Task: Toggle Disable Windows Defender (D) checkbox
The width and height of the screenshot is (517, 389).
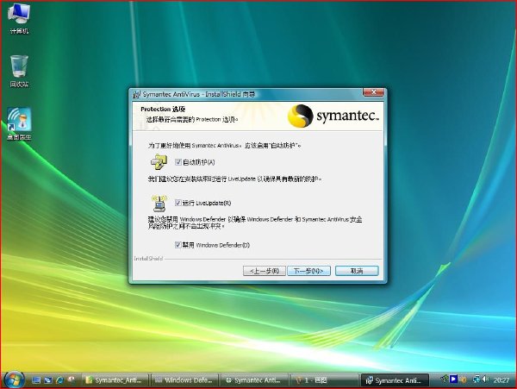Action: point(178,245)
